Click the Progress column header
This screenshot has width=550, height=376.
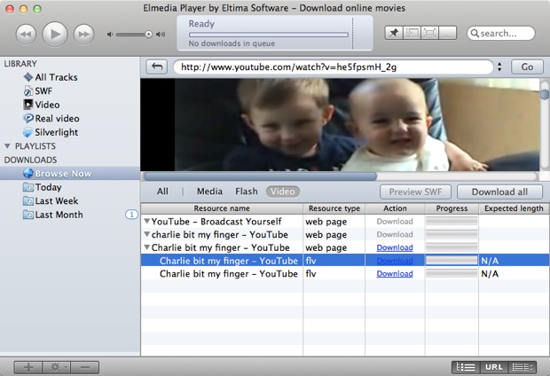click(x=452, y=208)
